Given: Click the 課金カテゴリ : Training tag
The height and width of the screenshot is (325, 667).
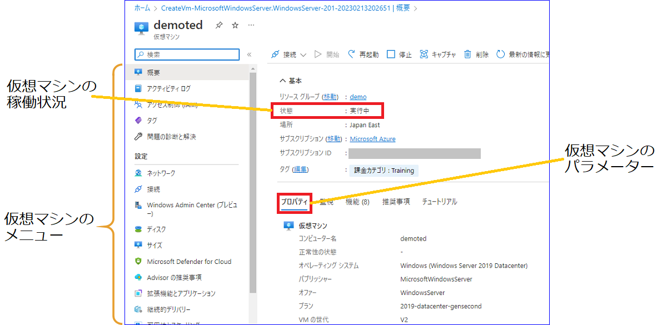Looking at the screenshot, I should tap(384, 171).
